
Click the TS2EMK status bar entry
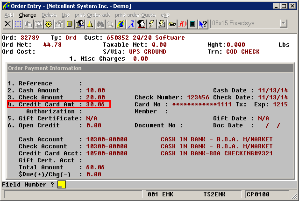(214, 194)
